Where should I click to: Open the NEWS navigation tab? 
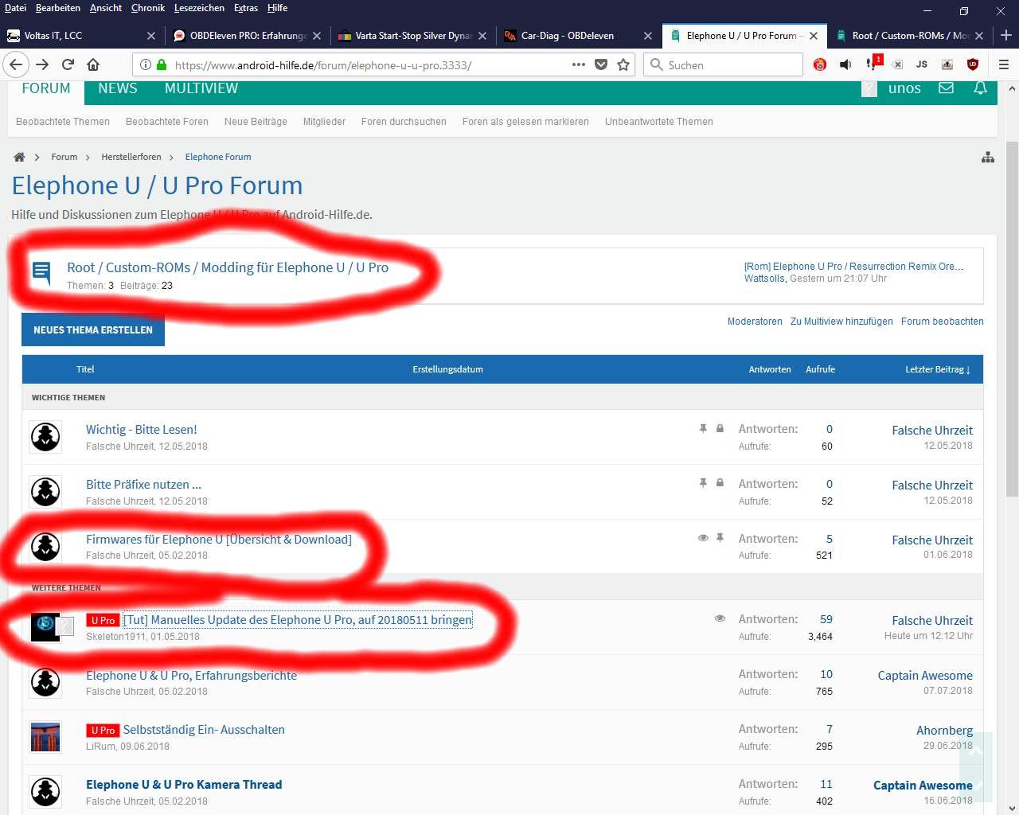[x=118, y=88]
